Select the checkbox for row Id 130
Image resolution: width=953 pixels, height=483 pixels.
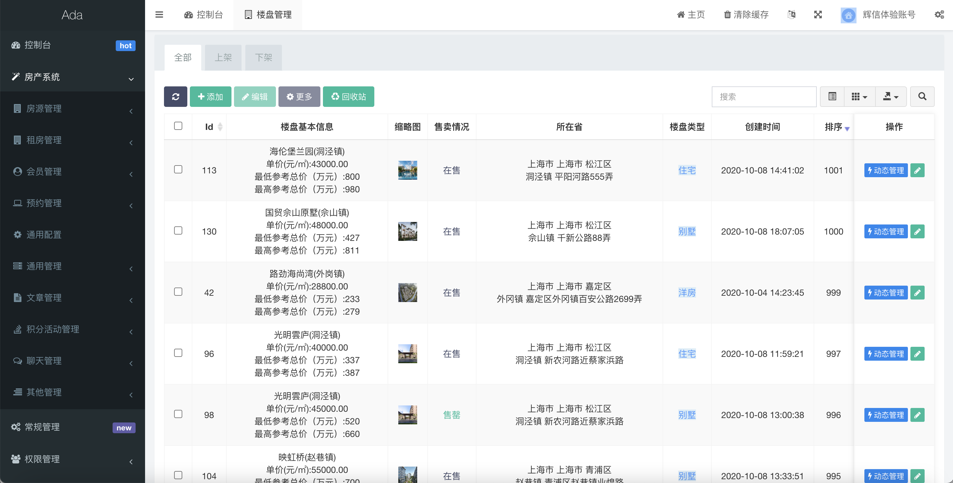[x=178, y=231]
